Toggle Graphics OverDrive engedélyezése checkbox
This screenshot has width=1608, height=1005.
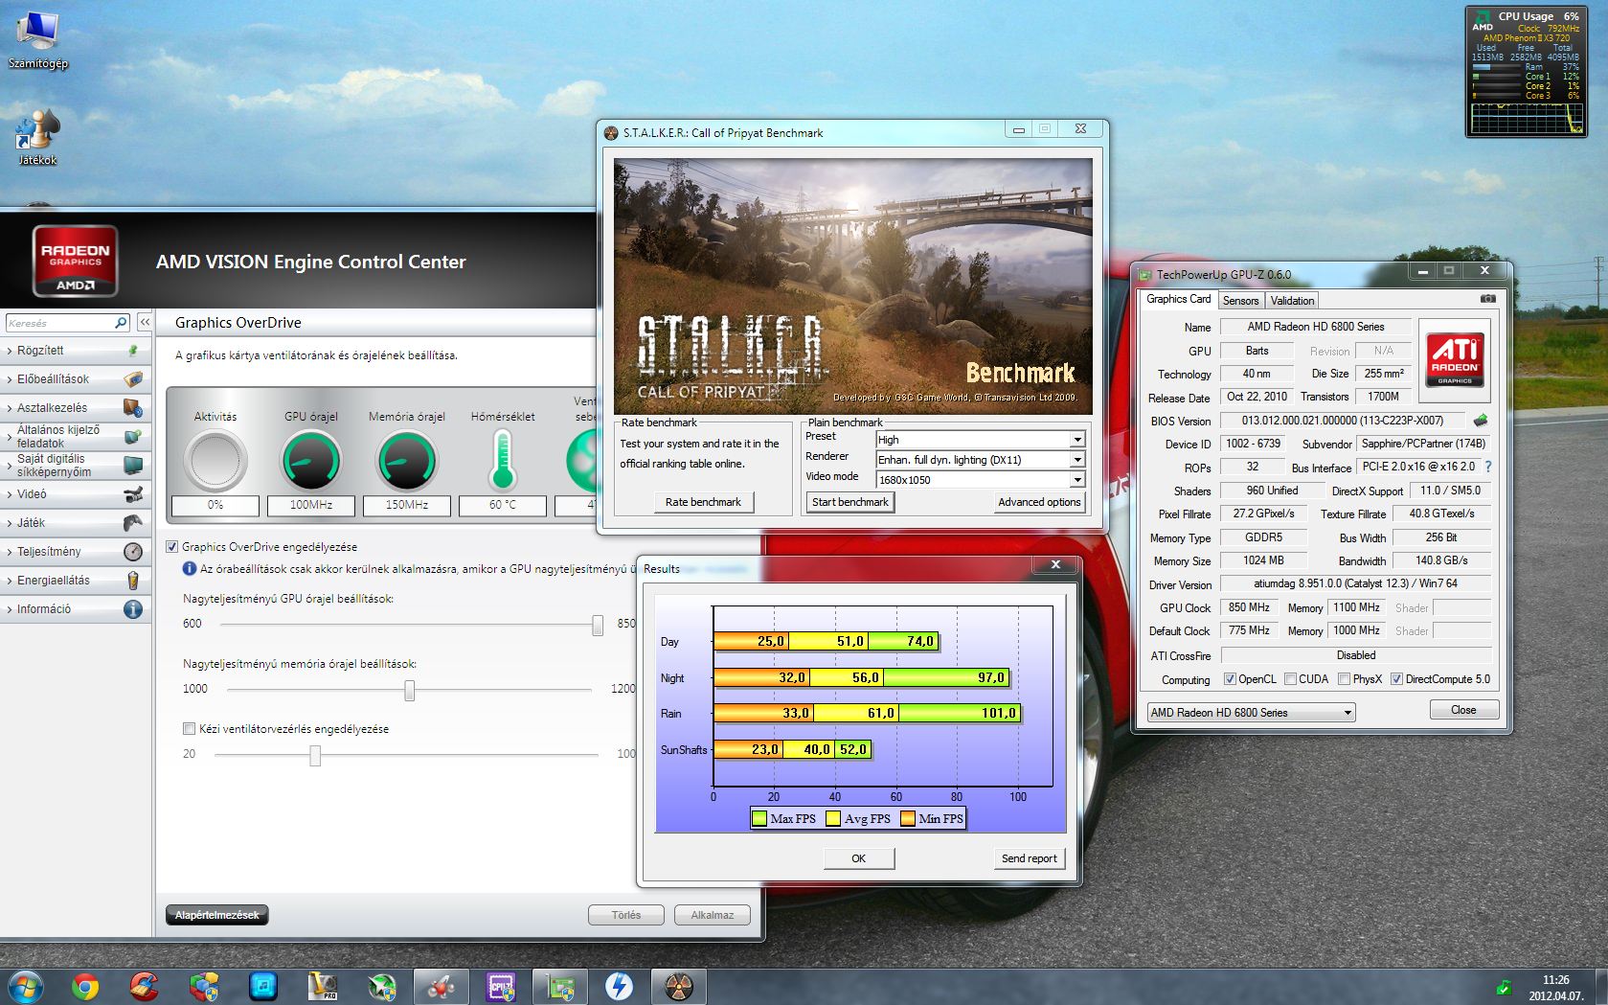click(x=172, y=547)
